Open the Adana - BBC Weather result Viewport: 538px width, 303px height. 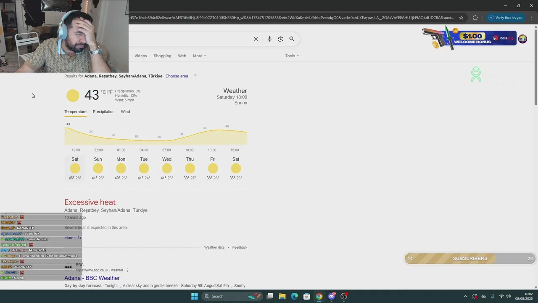coord(92,278)
